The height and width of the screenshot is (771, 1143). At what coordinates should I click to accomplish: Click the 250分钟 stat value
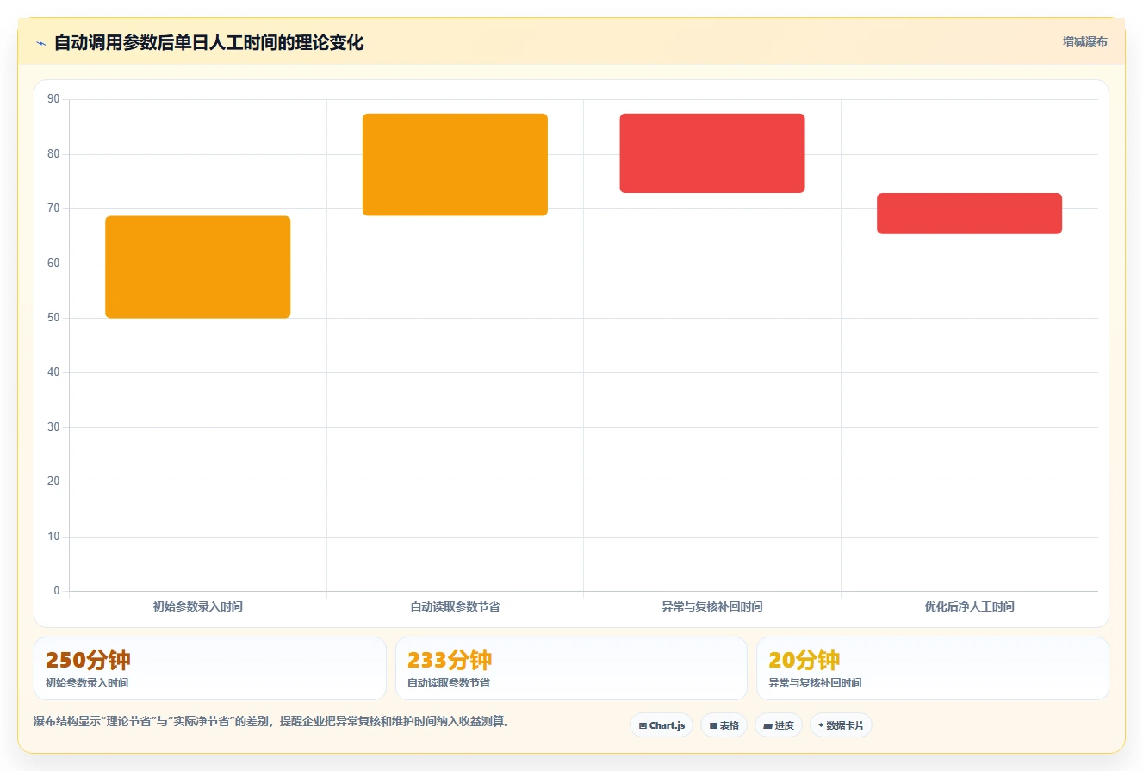tap(88, 660)
